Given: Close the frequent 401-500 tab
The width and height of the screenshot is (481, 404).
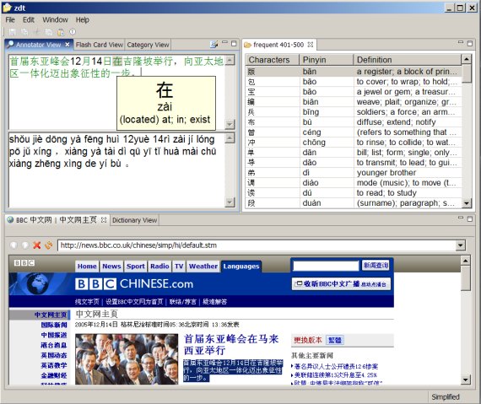Looking at the screenshot, I should [311, 45].
